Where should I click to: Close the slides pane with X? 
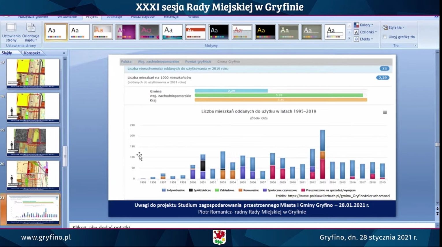64,53
